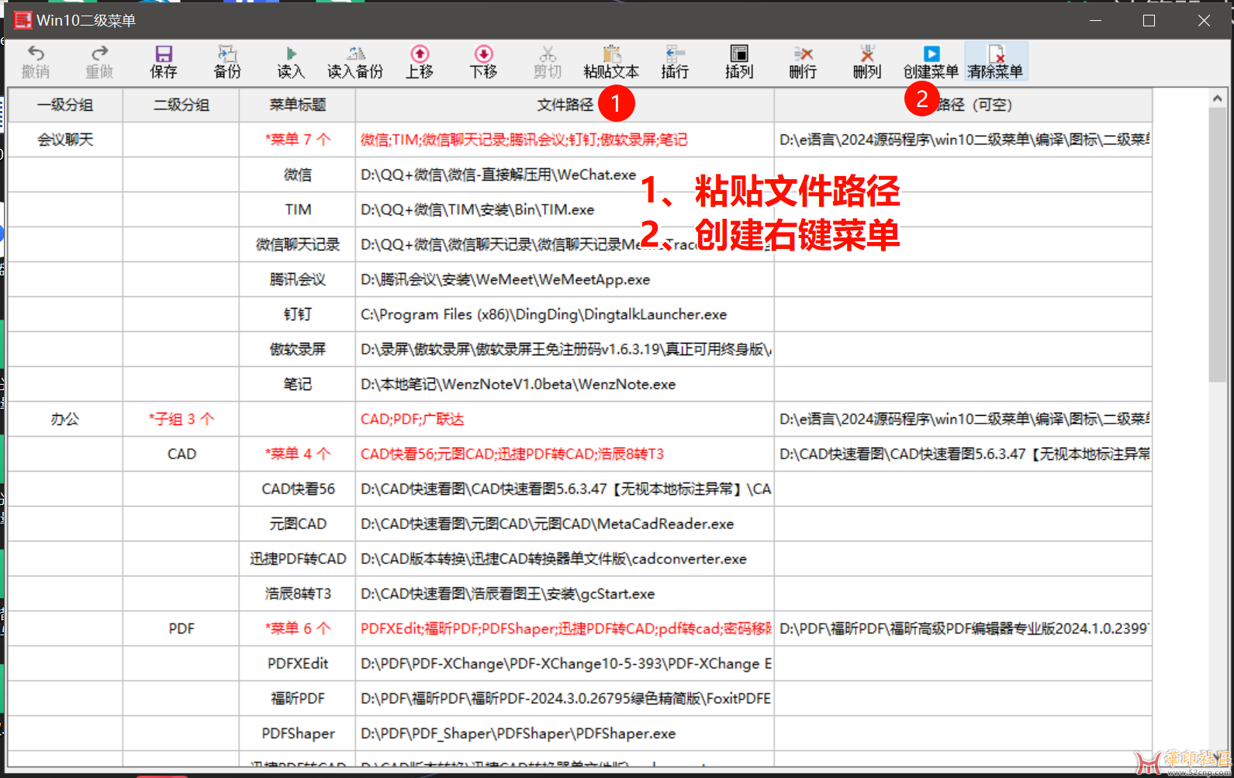Click the cadconverter.exe path cell

tap(565, 558)
